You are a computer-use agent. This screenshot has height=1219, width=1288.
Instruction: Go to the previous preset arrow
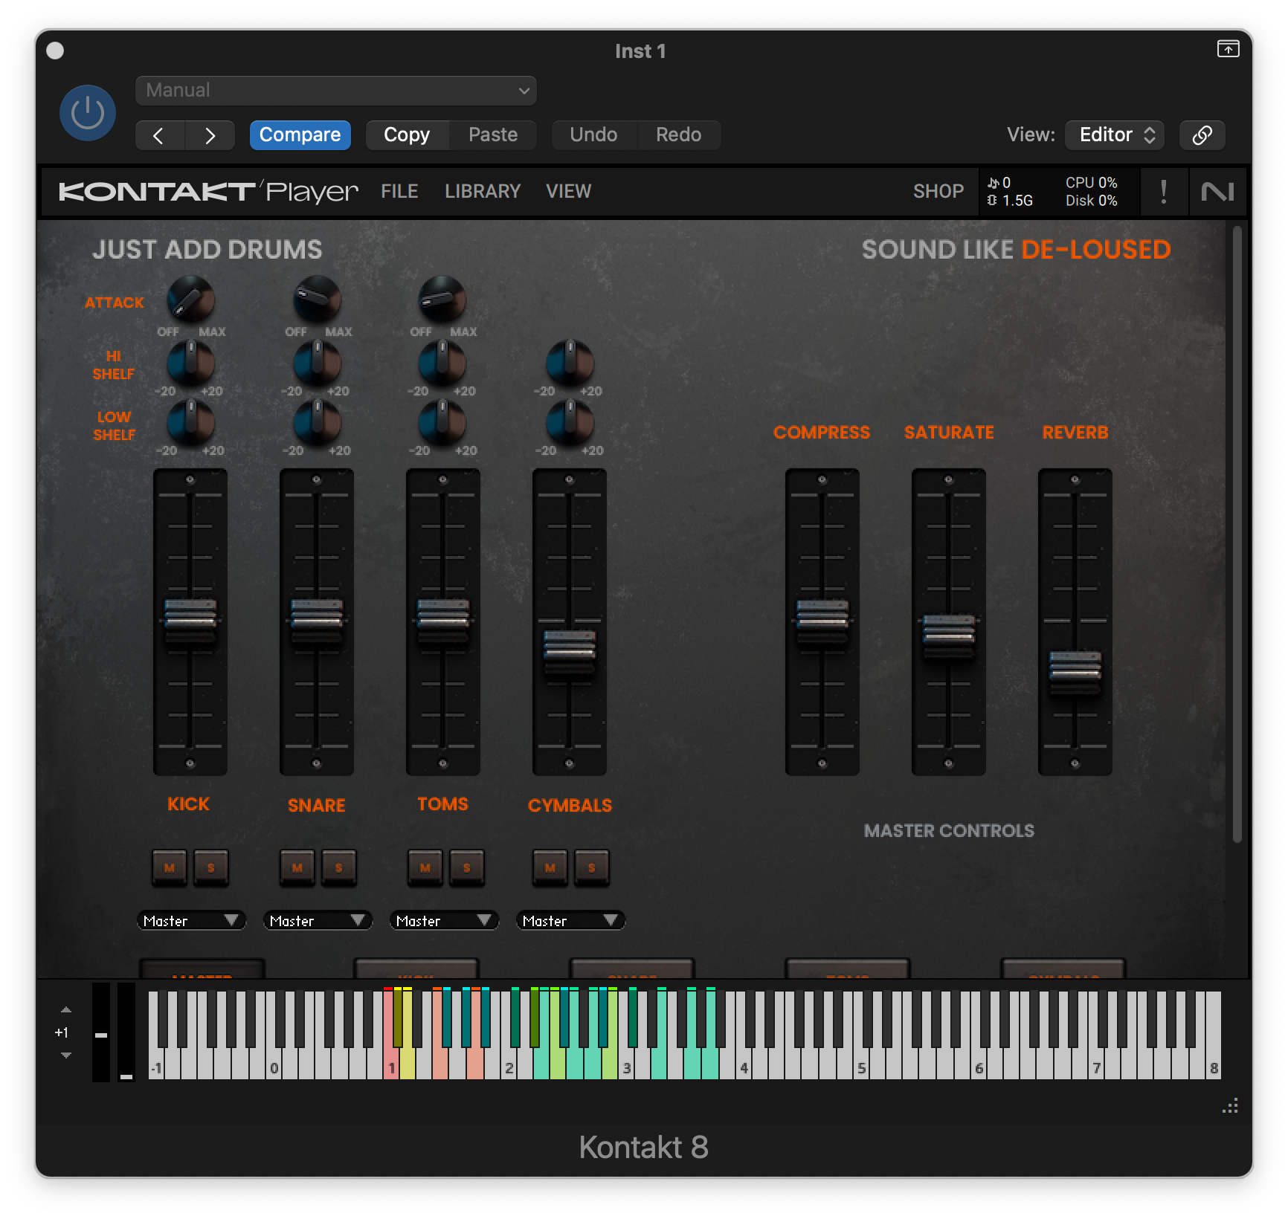(x=159, y=135)
